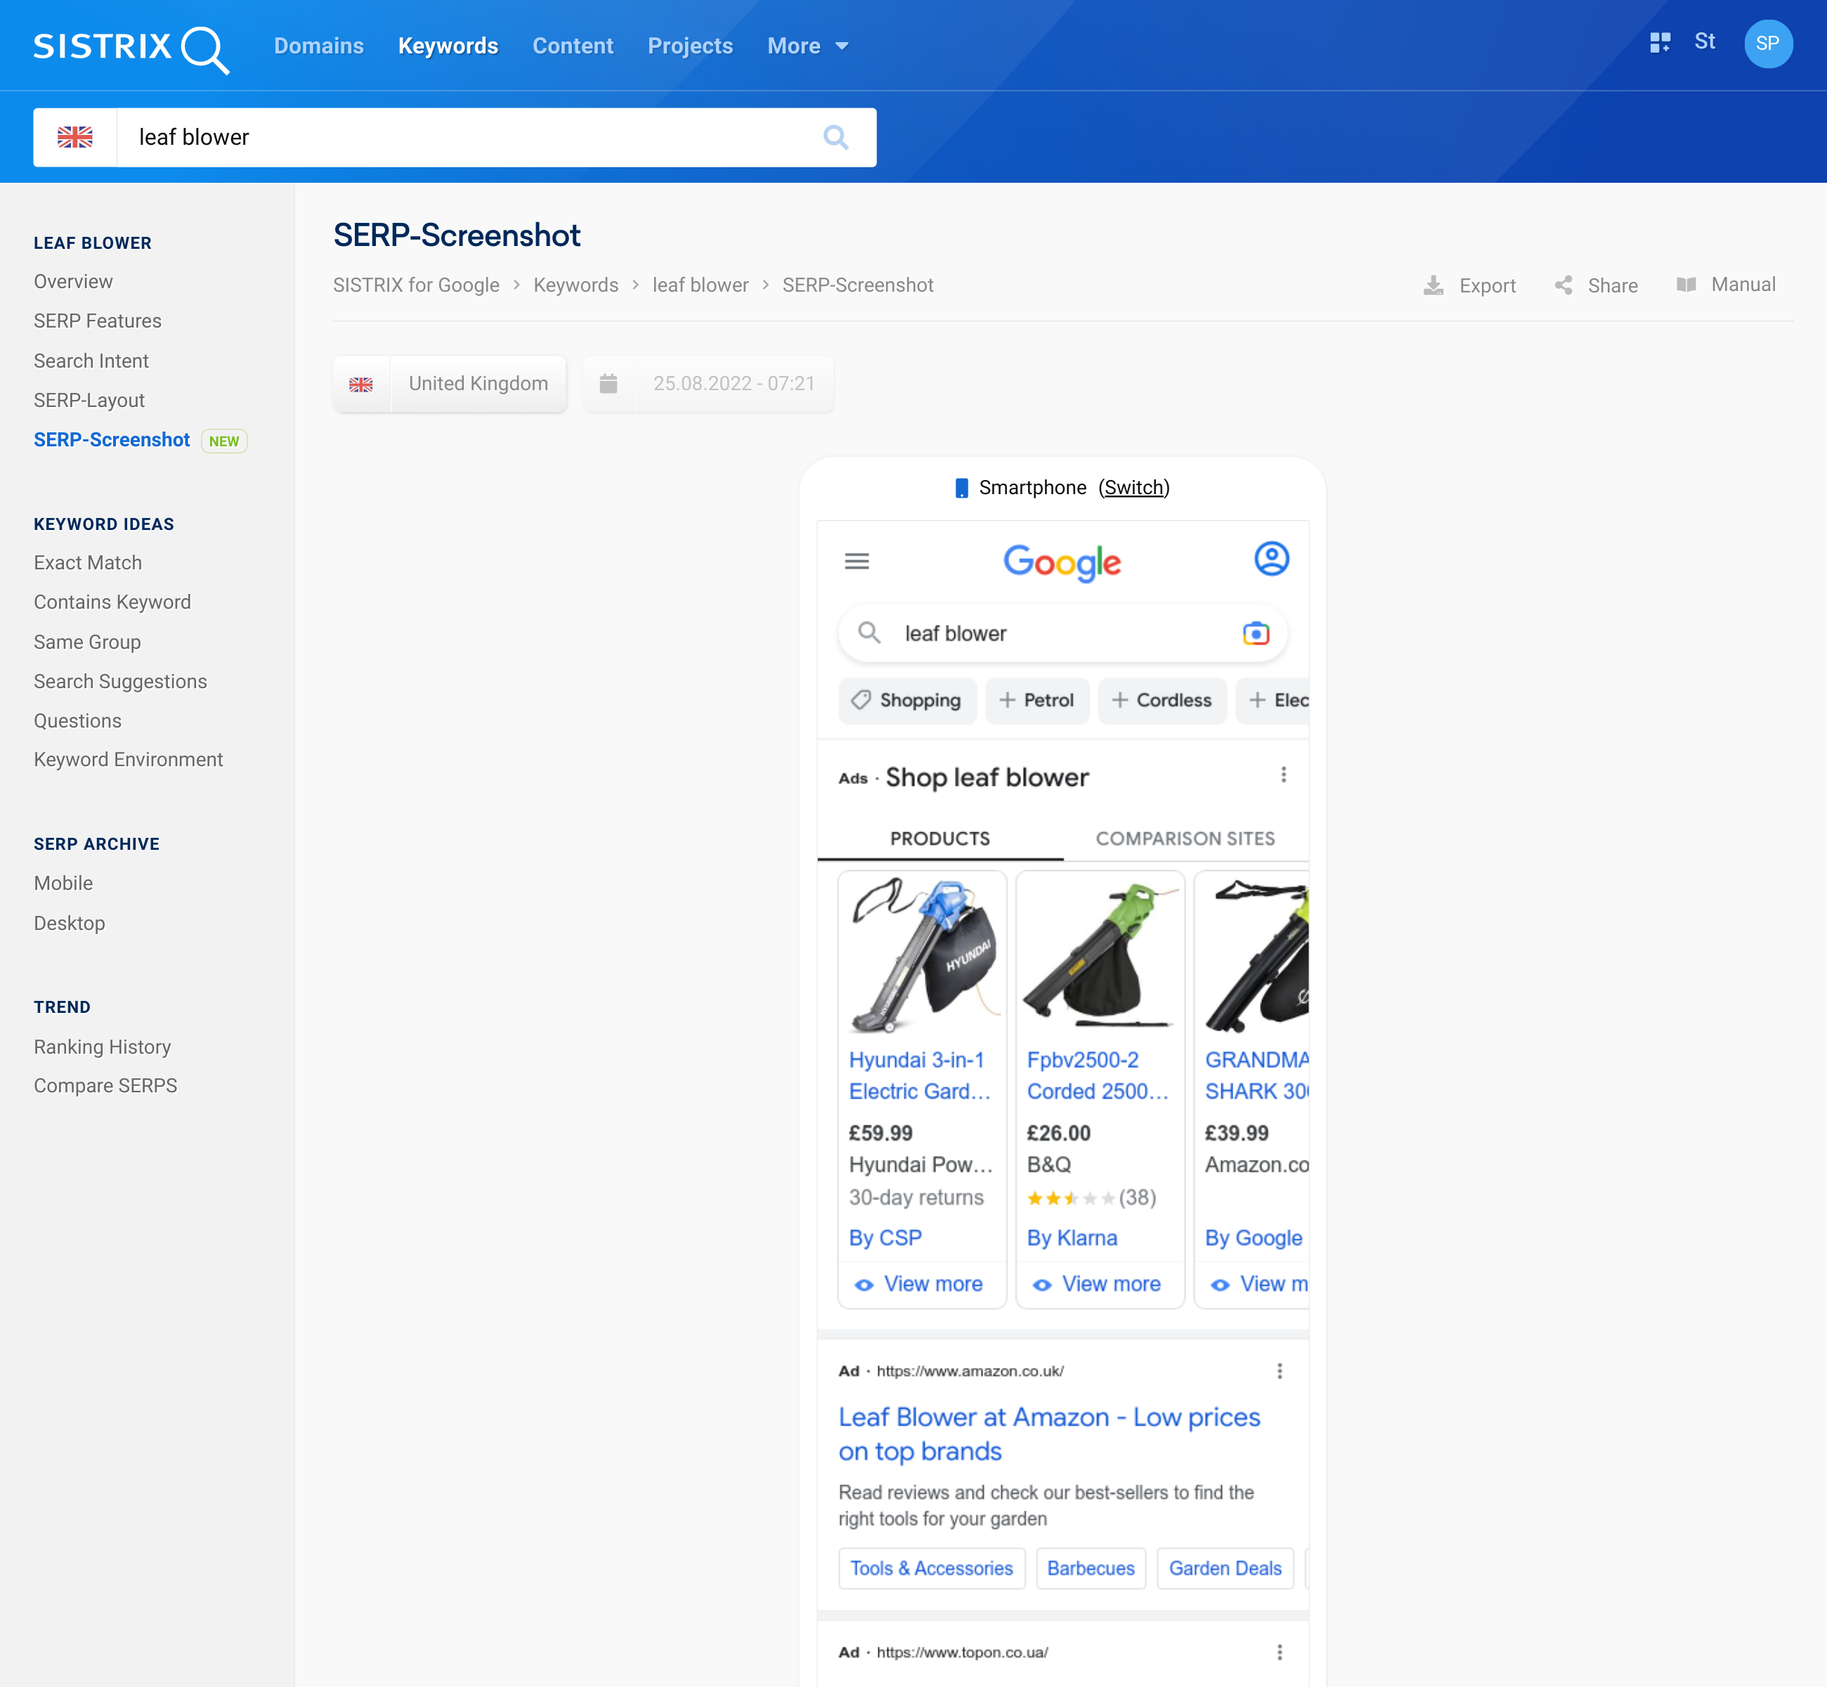This screenshot has width=1827, height=1687.
Task: Click By Google link
Action: 1254,1239
